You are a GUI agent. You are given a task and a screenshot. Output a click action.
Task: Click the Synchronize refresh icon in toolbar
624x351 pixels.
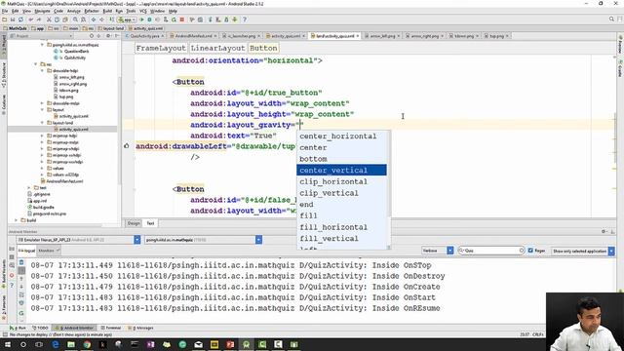click(20, 19)
